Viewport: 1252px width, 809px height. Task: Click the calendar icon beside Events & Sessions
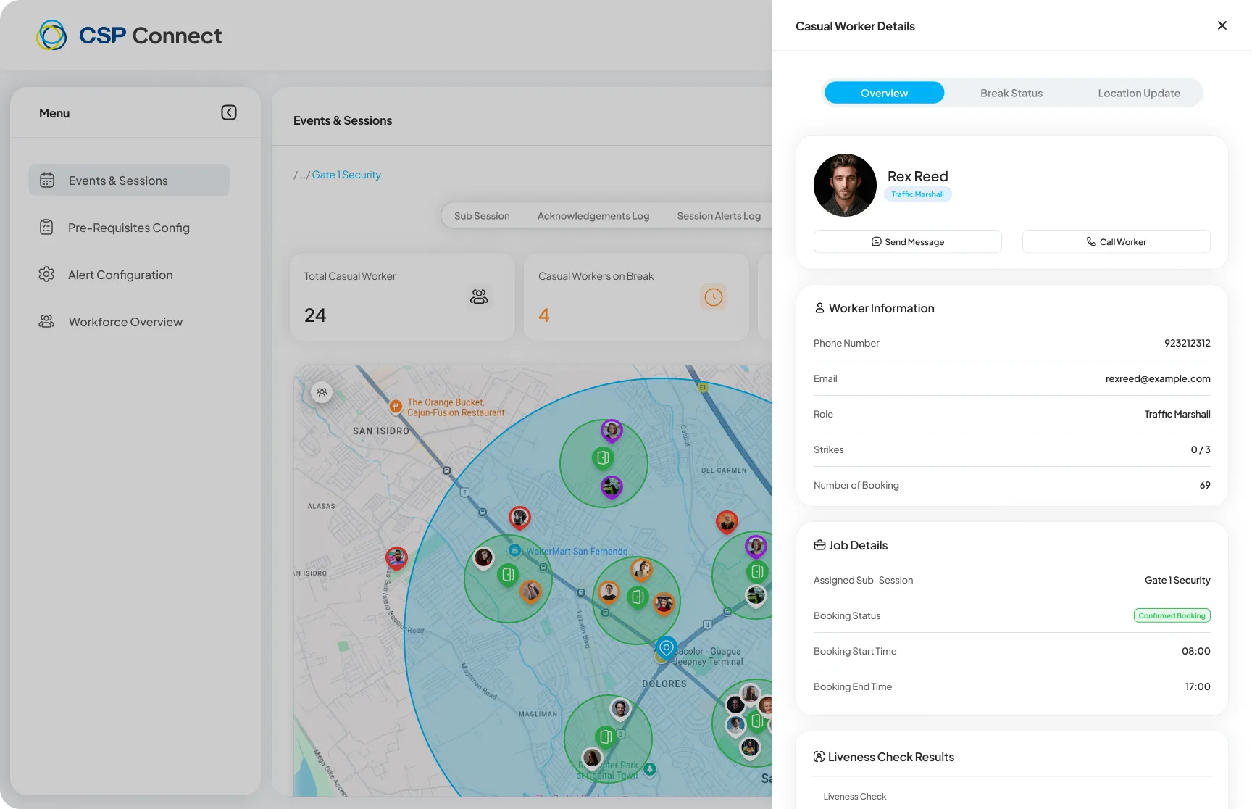pos(47,180)
